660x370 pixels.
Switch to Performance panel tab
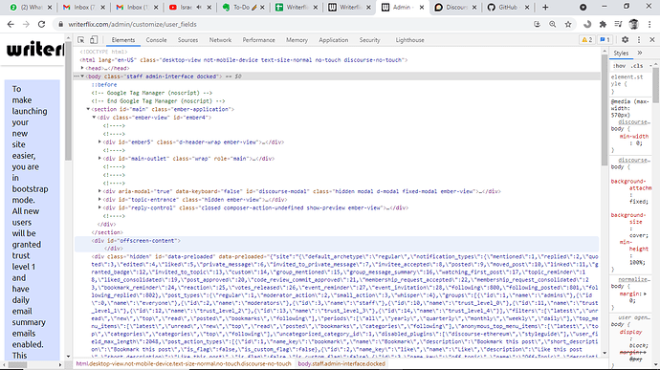258,40
